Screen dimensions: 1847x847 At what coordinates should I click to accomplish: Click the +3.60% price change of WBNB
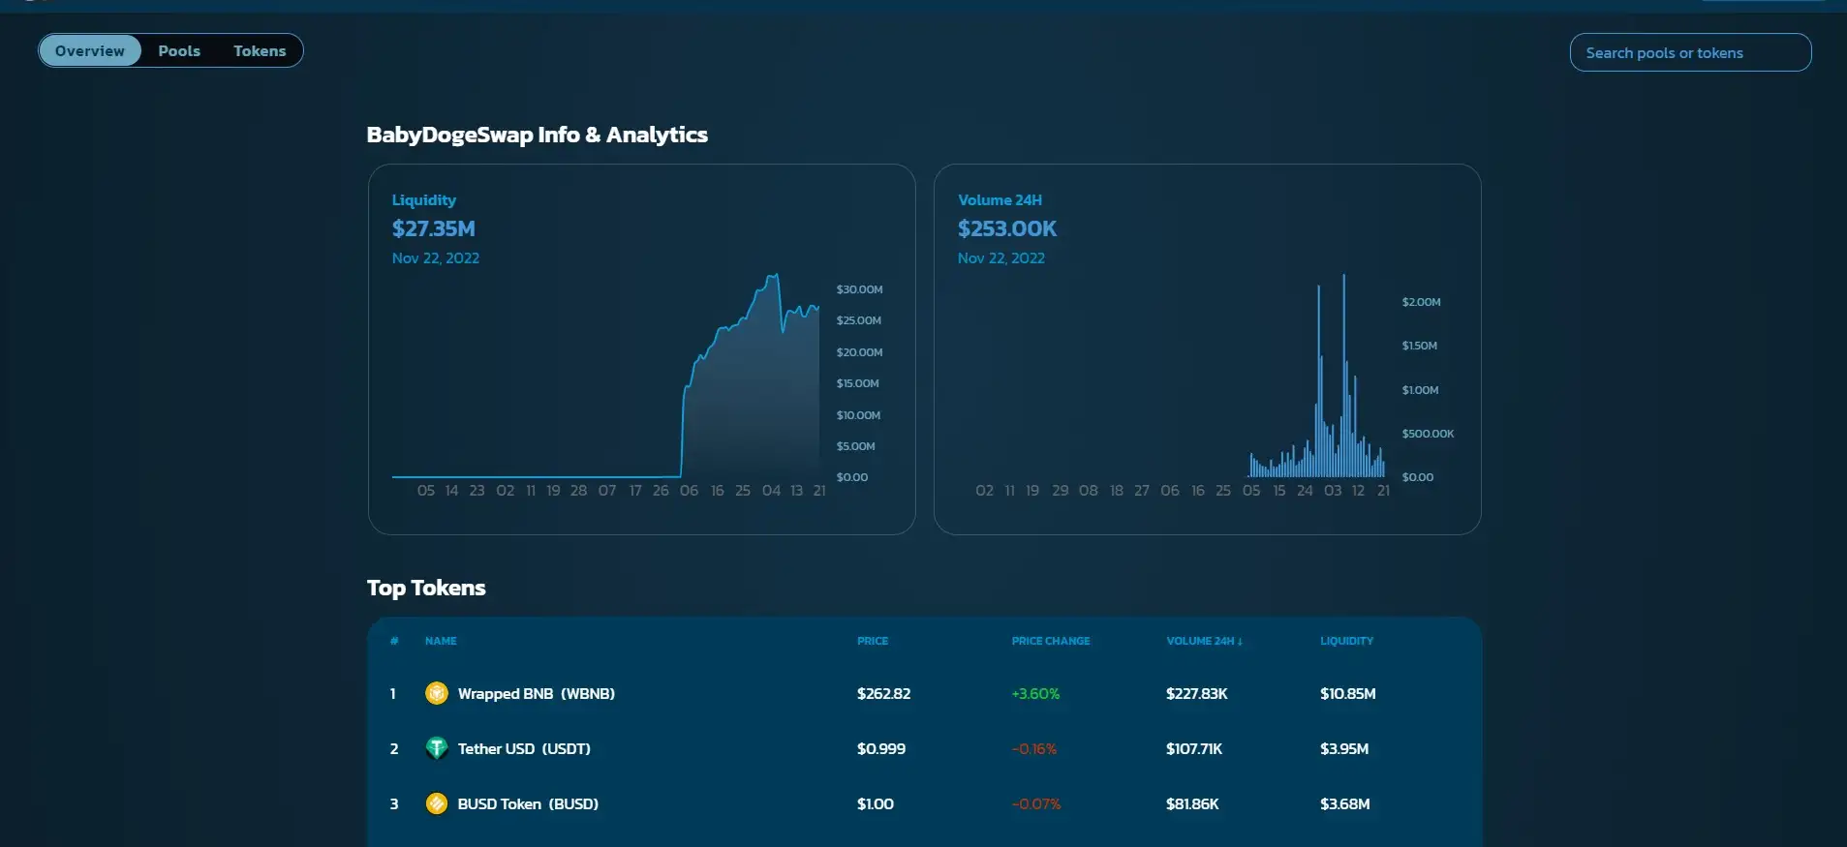pos(1035,694)
